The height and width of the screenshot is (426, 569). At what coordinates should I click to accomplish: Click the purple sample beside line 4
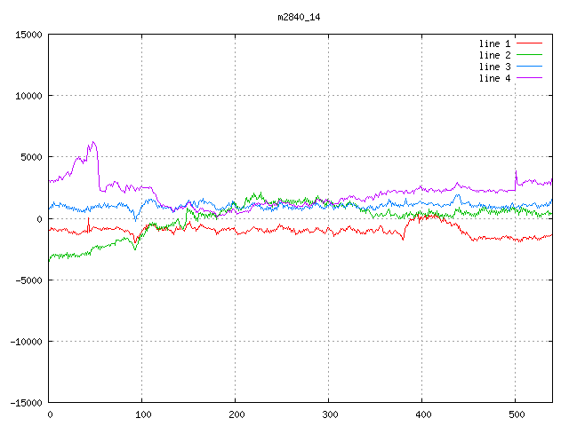click(529, 78)
